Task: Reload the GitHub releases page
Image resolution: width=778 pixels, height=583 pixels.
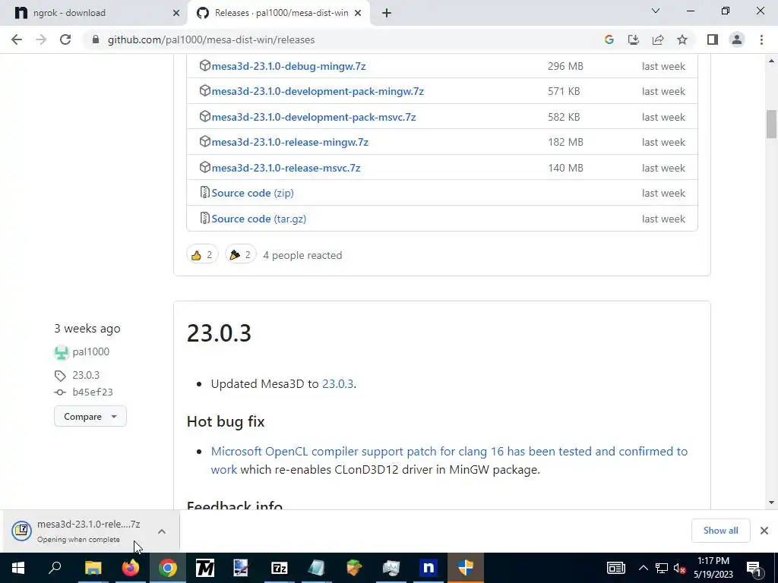Action: pyautogui.click(x=65, y=39)
